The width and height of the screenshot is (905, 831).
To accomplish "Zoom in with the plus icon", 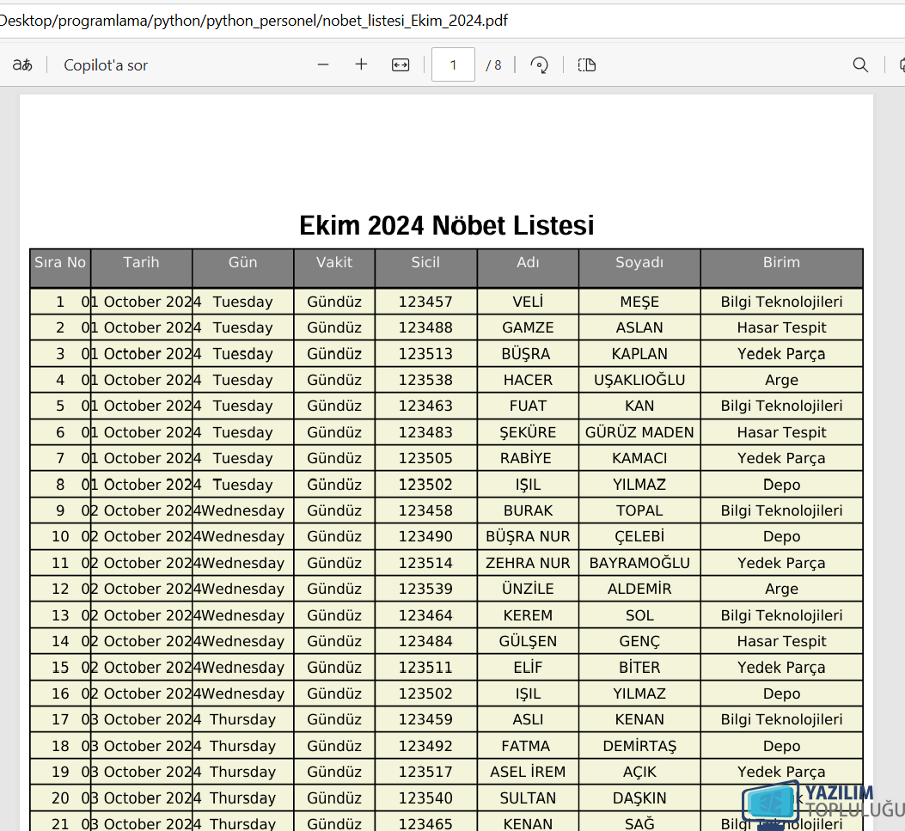I will tap(361, 64).
